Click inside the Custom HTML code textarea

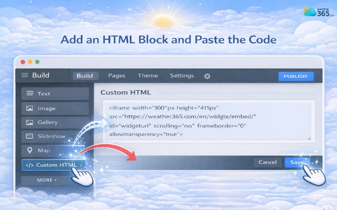click(x=208, y=121)
